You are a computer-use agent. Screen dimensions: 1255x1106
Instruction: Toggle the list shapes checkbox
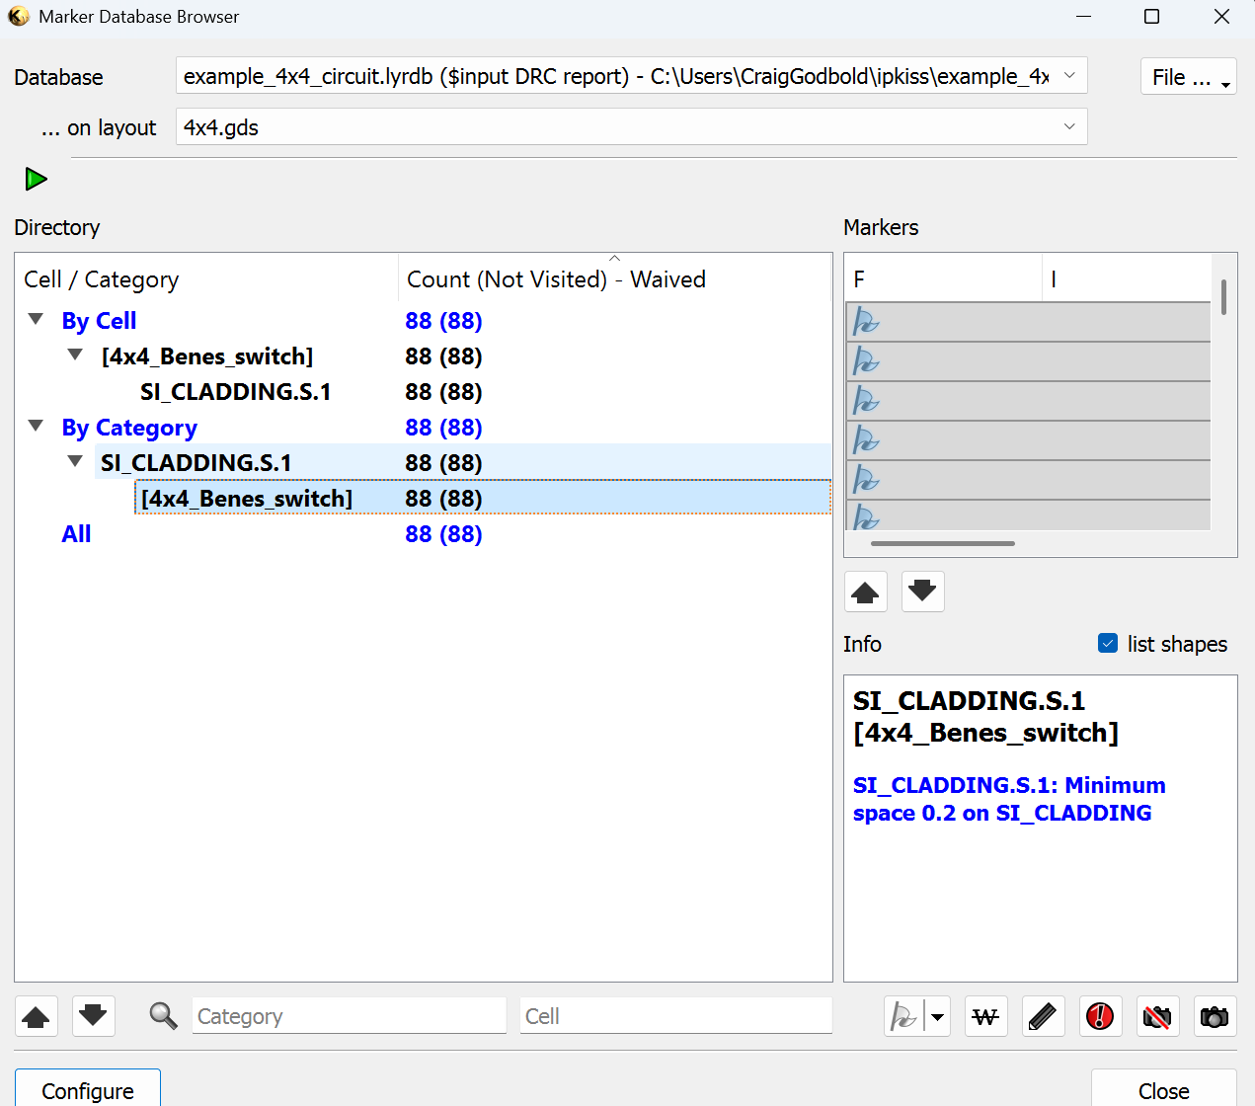tap(1108, 644)
